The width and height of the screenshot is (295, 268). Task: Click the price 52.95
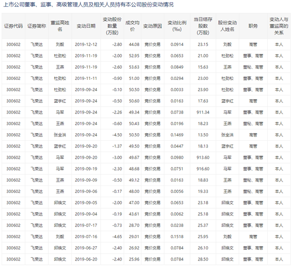pyautogui.click(x=134, y=56)
